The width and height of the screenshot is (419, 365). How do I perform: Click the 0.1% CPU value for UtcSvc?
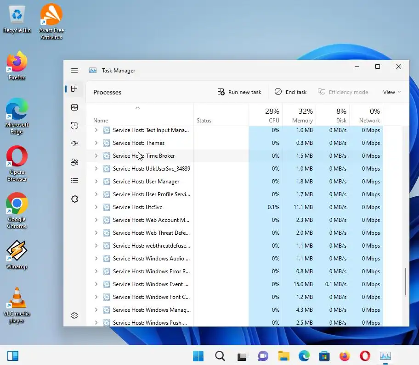click(273, 207)
